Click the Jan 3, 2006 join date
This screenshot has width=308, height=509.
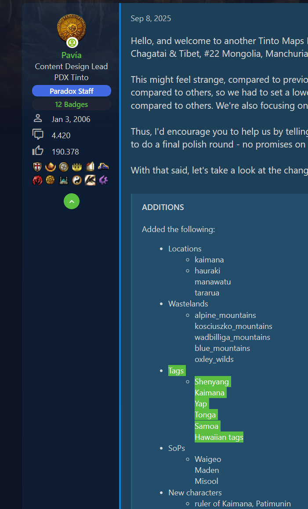pyautogui.click(x=71, y=119)
